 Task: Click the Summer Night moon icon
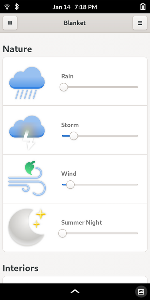(27, 227)
